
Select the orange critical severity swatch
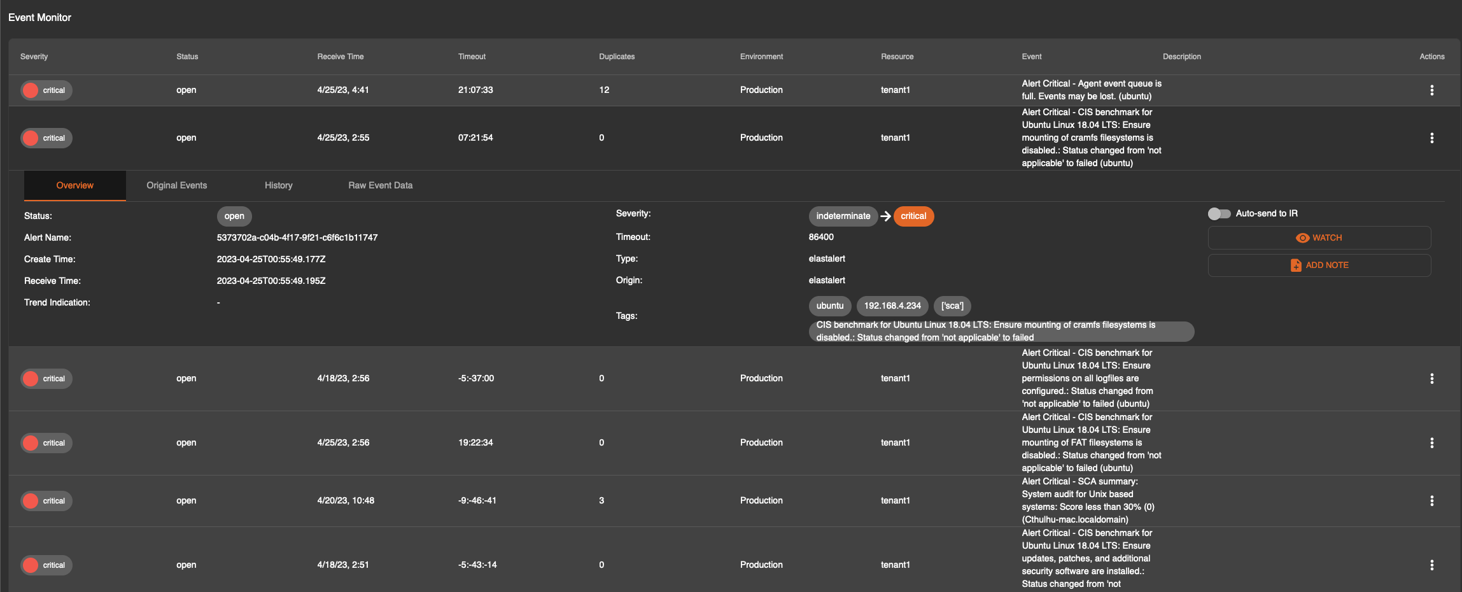pos(914,216)
